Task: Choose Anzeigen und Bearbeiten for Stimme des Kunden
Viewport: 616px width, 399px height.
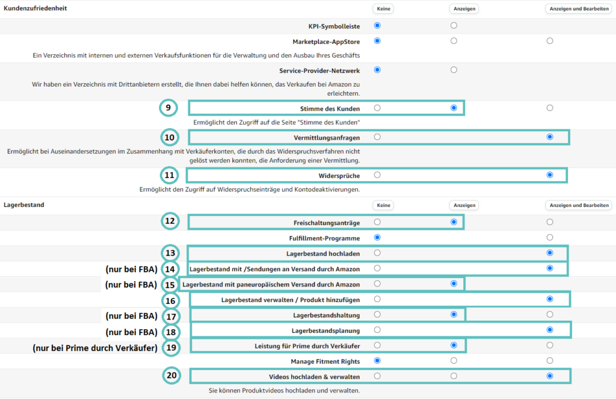Action: [550, 108]
